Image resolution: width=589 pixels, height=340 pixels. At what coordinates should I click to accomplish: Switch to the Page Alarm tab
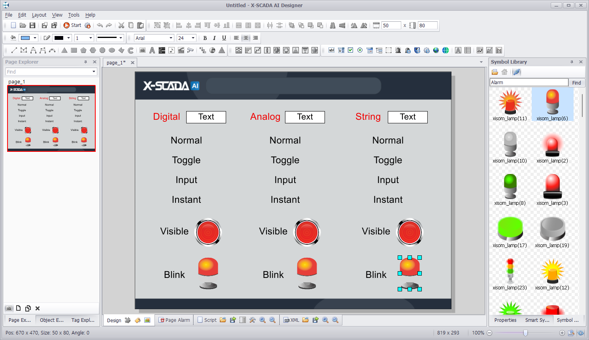point(174,320)
